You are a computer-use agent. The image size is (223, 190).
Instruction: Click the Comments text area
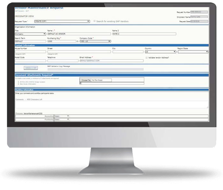(112, 104)
